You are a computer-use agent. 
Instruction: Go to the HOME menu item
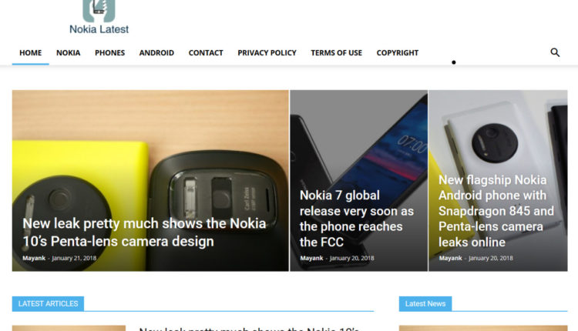tap(31, 52)
